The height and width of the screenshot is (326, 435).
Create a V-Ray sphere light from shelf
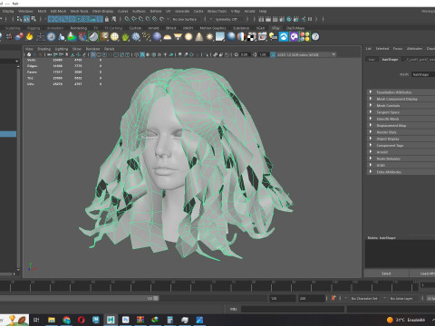coord(188,37)
